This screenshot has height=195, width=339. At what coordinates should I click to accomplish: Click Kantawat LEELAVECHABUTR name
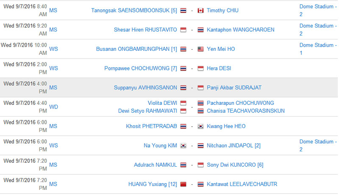tap(242, 184)
